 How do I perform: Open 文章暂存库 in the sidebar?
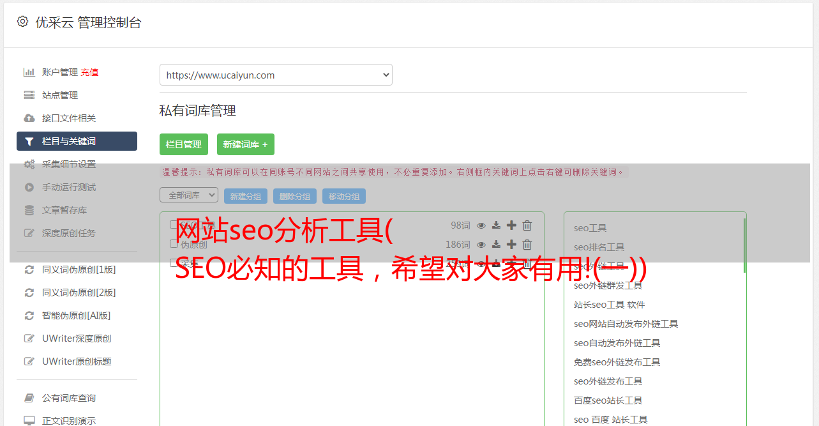[64, 210]
